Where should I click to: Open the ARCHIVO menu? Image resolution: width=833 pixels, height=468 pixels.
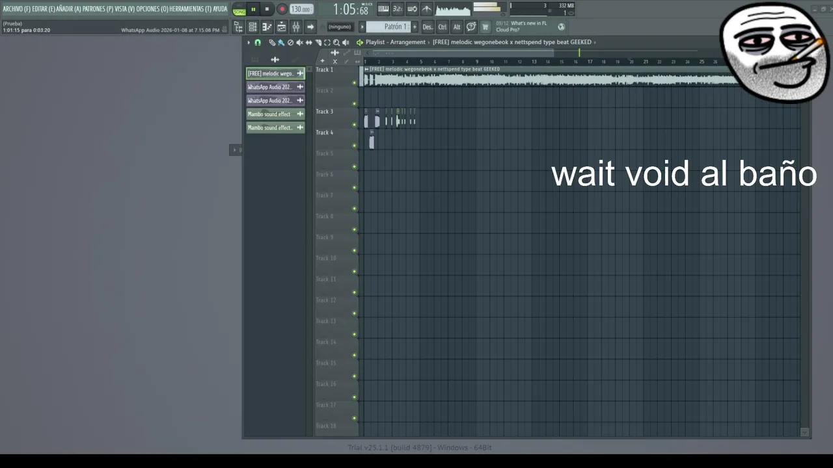click(x=16, y=9)
